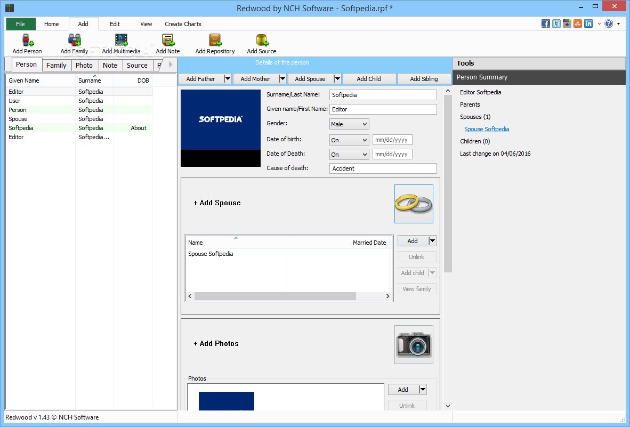
Task: Click scroll right arrow in spouse list
Action: pyautogui.click(x=387, y=296)
